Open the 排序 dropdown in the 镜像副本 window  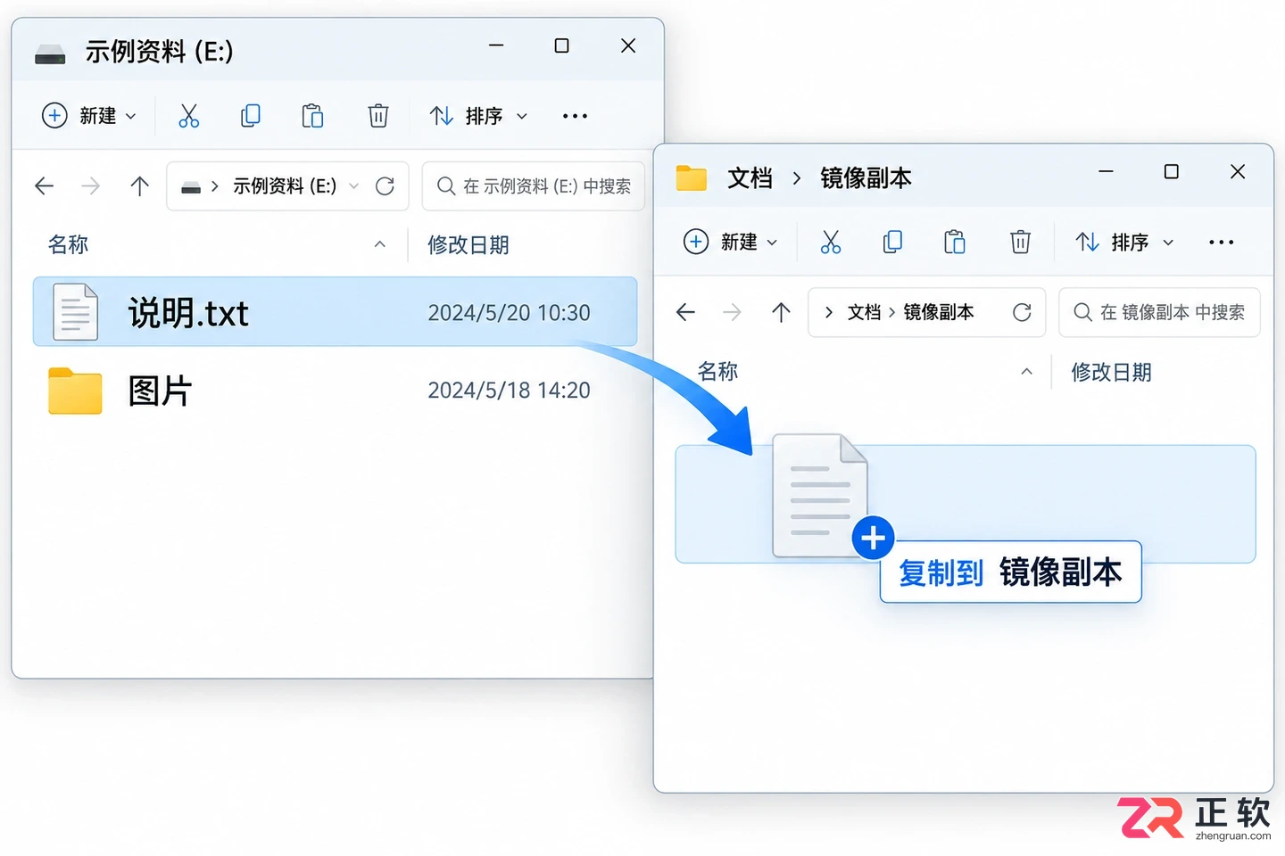(x=1124, y=242)
